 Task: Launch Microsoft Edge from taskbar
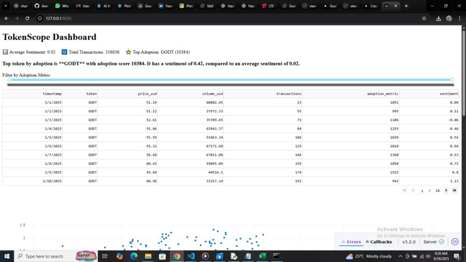coord(134,256)
